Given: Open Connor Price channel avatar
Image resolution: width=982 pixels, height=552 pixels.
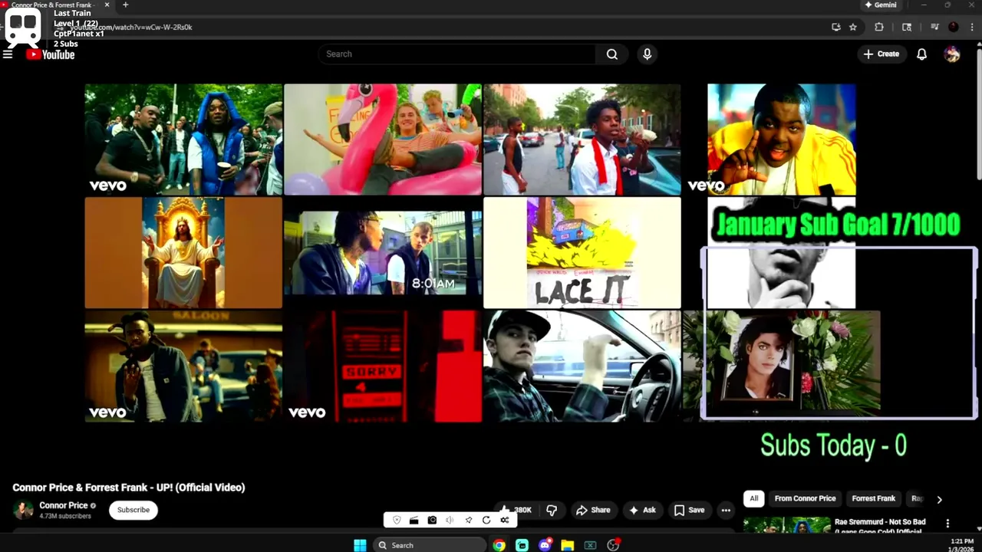Looking at the screenshot, I should coord(23,510).
